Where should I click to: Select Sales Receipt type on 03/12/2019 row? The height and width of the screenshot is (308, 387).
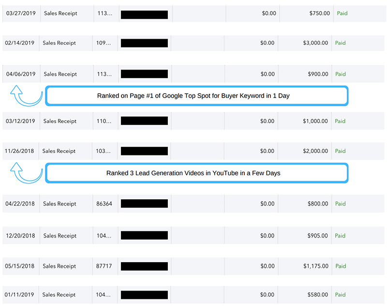point(59,121)
